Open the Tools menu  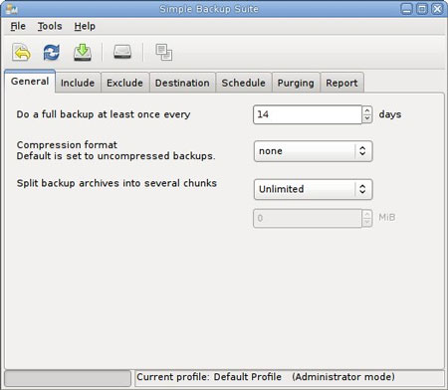(x=50, y=26)
